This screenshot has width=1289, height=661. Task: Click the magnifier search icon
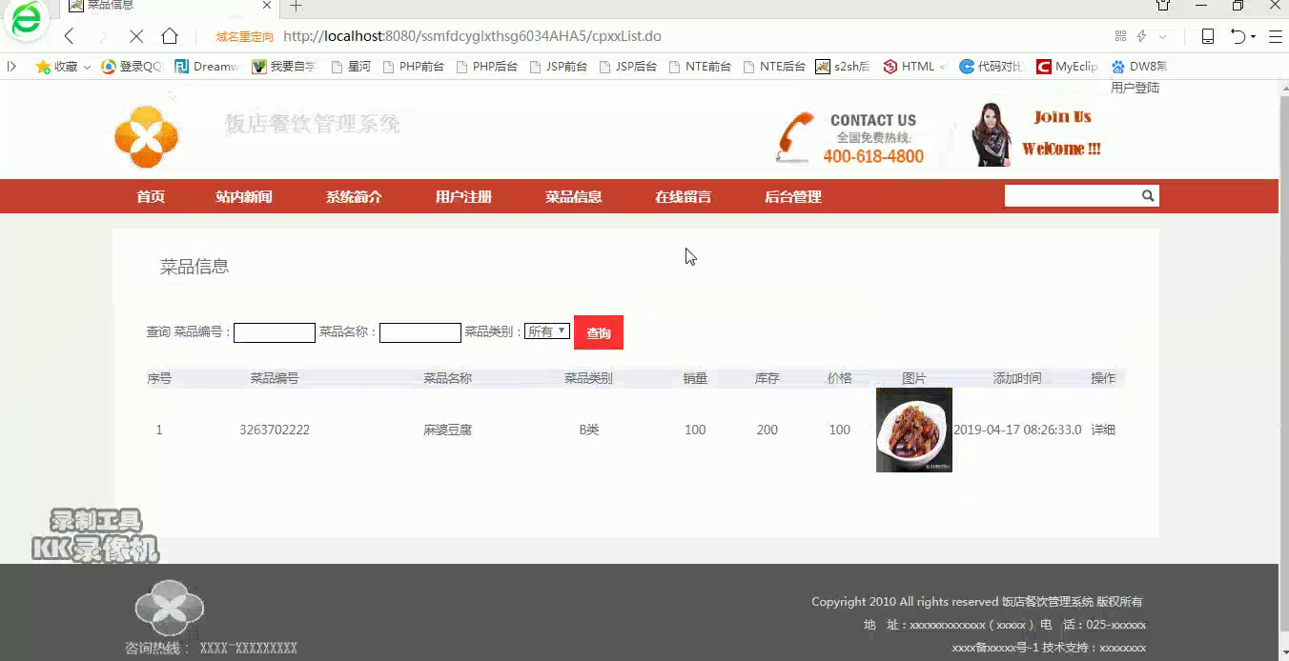[x=1148, y=195]
